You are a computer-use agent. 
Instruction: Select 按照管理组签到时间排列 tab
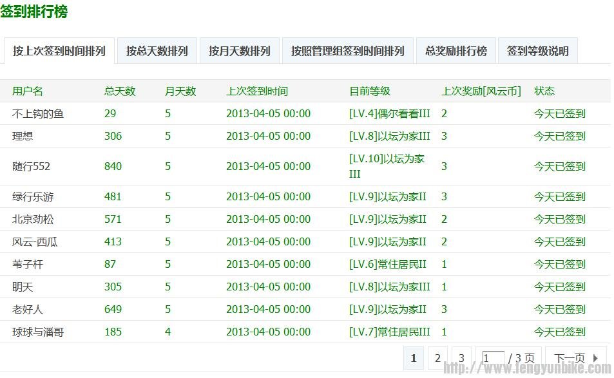(347, 51)
